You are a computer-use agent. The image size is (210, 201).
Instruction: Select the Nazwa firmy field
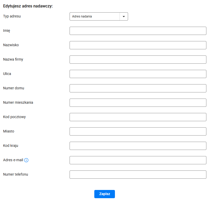click(138, 60)
